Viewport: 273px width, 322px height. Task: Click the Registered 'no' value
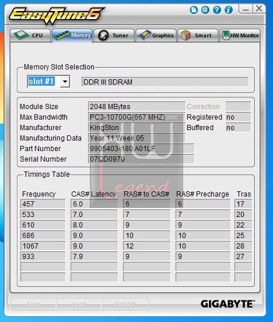[x=238, y=117]
